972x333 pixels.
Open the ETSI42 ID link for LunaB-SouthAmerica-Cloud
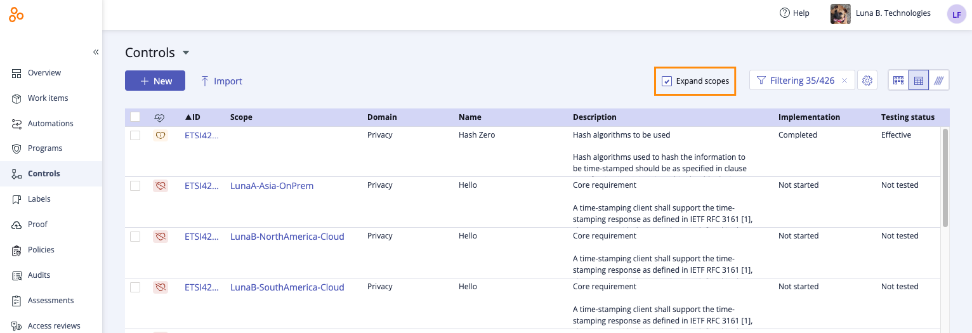pos(202,287)
